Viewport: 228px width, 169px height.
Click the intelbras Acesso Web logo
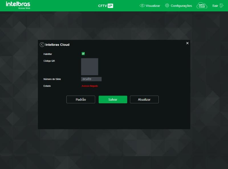(18, 5)
